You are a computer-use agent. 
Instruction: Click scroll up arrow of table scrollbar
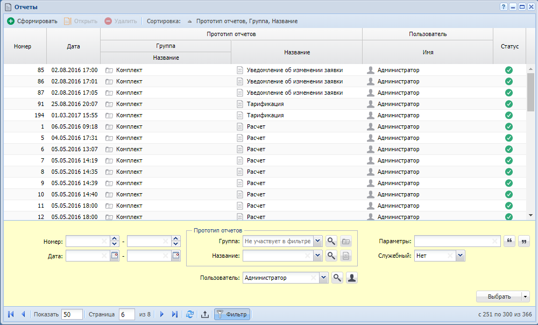531,69
